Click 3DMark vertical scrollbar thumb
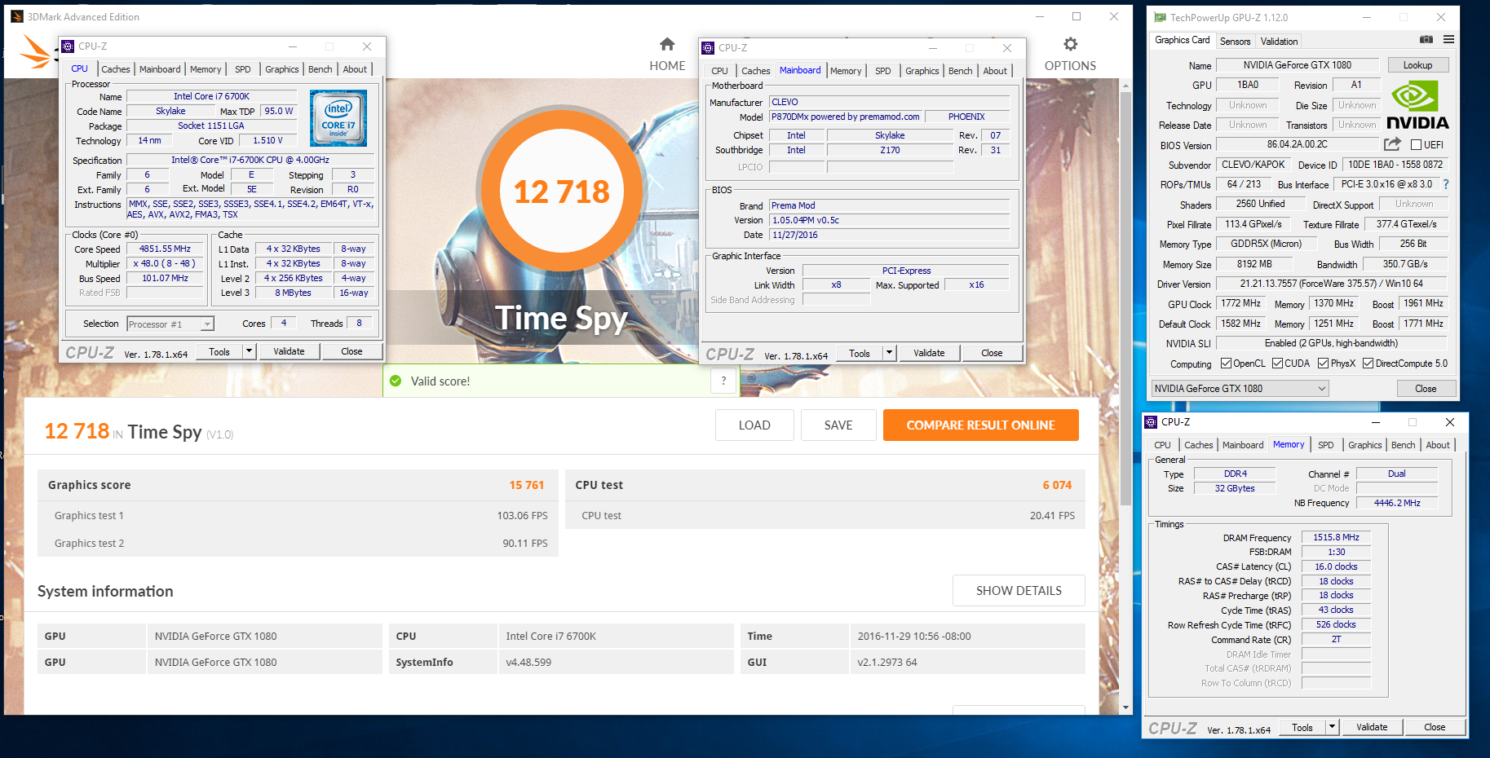This screenshot has height=758, width=1490. 1125,297
